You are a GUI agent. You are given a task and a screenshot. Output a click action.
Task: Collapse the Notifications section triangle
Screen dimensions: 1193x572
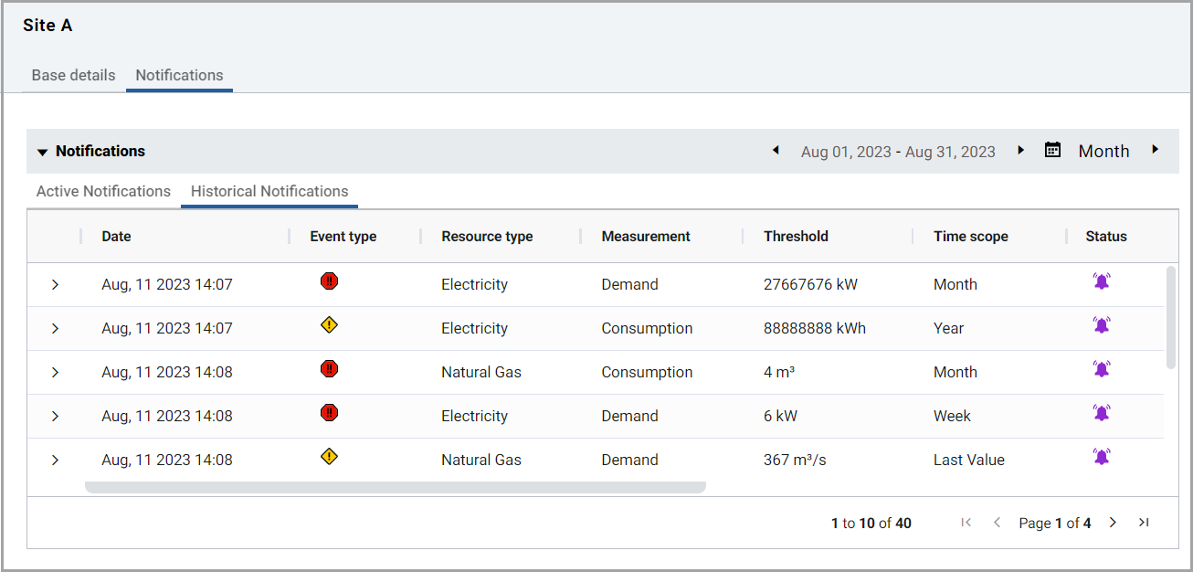click(42, 152)
